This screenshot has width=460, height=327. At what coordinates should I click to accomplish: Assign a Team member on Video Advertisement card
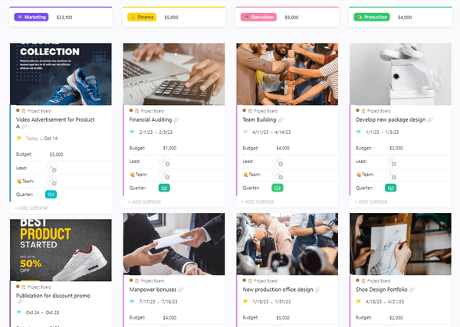pos(51,181)
